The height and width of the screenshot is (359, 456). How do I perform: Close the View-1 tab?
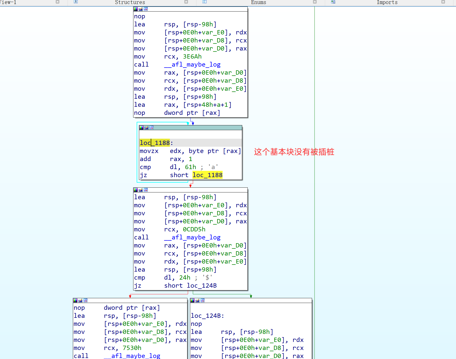coord(58,2)
